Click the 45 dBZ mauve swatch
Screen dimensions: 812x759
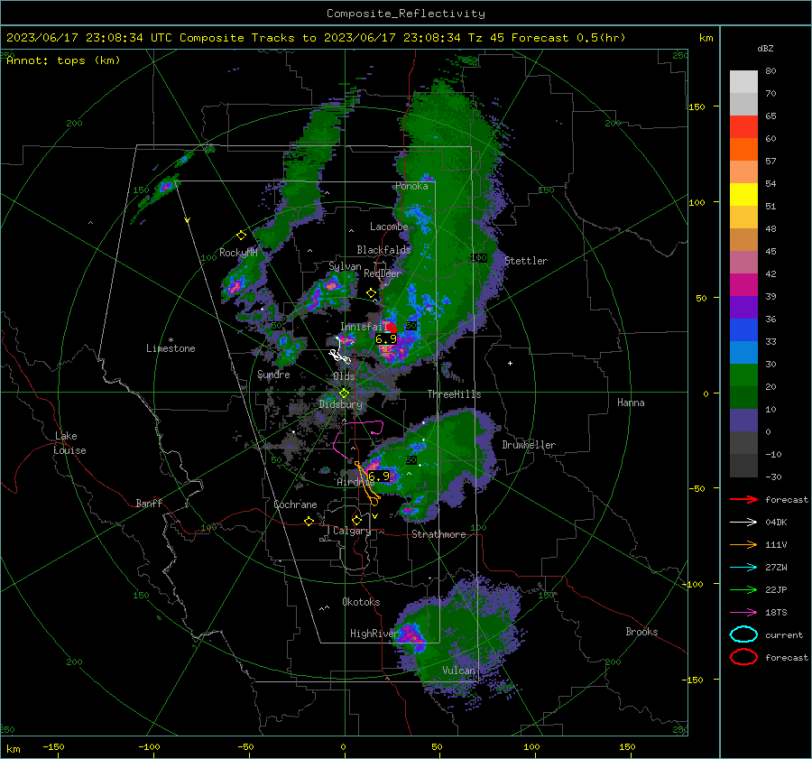point(743,262)
